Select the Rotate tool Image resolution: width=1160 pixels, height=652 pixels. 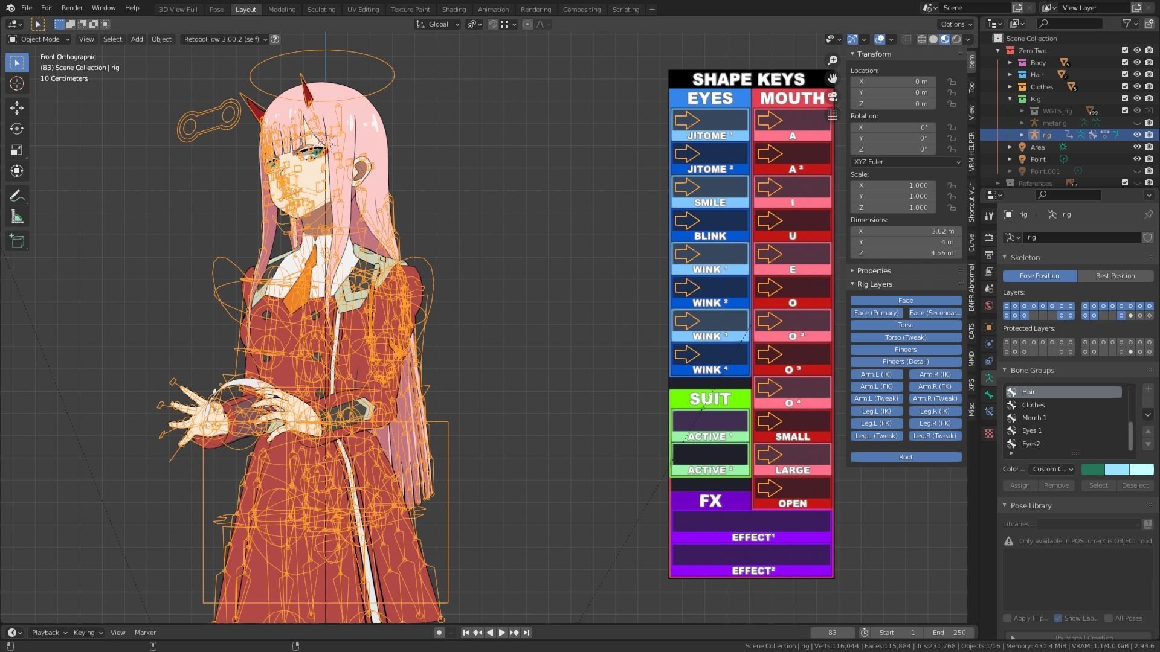point(17,129)
